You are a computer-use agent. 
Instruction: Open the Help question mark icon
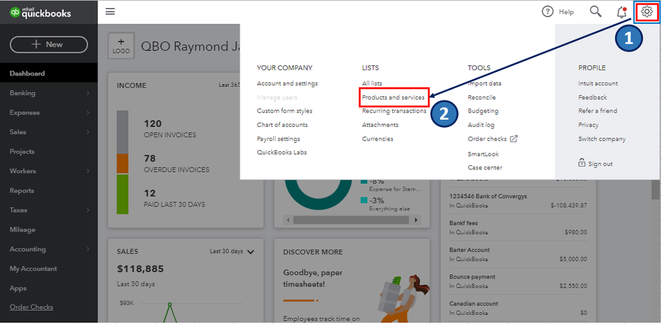[547, 12]
